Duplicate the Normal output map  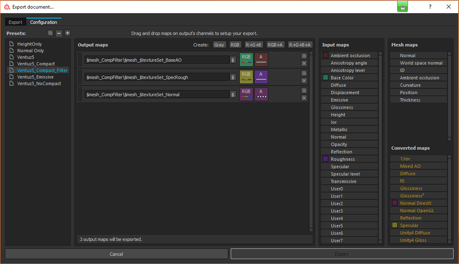point(304,90)
